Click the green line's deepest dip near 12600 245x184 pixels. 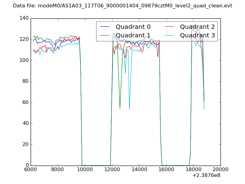tap(120, 108)
